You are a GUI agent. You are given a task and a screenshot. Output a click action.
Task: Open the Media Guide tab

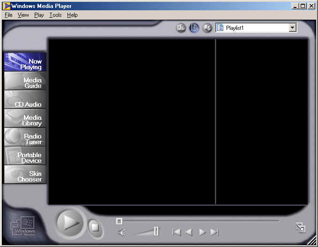(x=25, y=81)
